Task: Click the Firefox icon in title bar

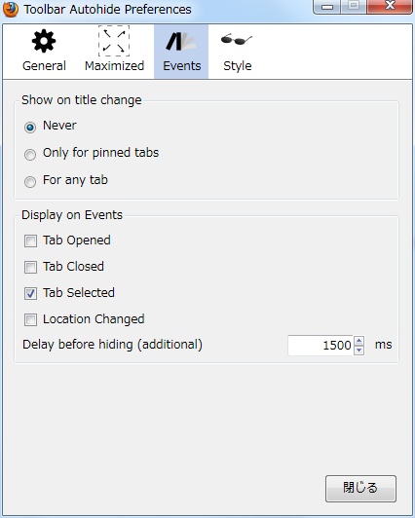Action: [x=11, y=10]
